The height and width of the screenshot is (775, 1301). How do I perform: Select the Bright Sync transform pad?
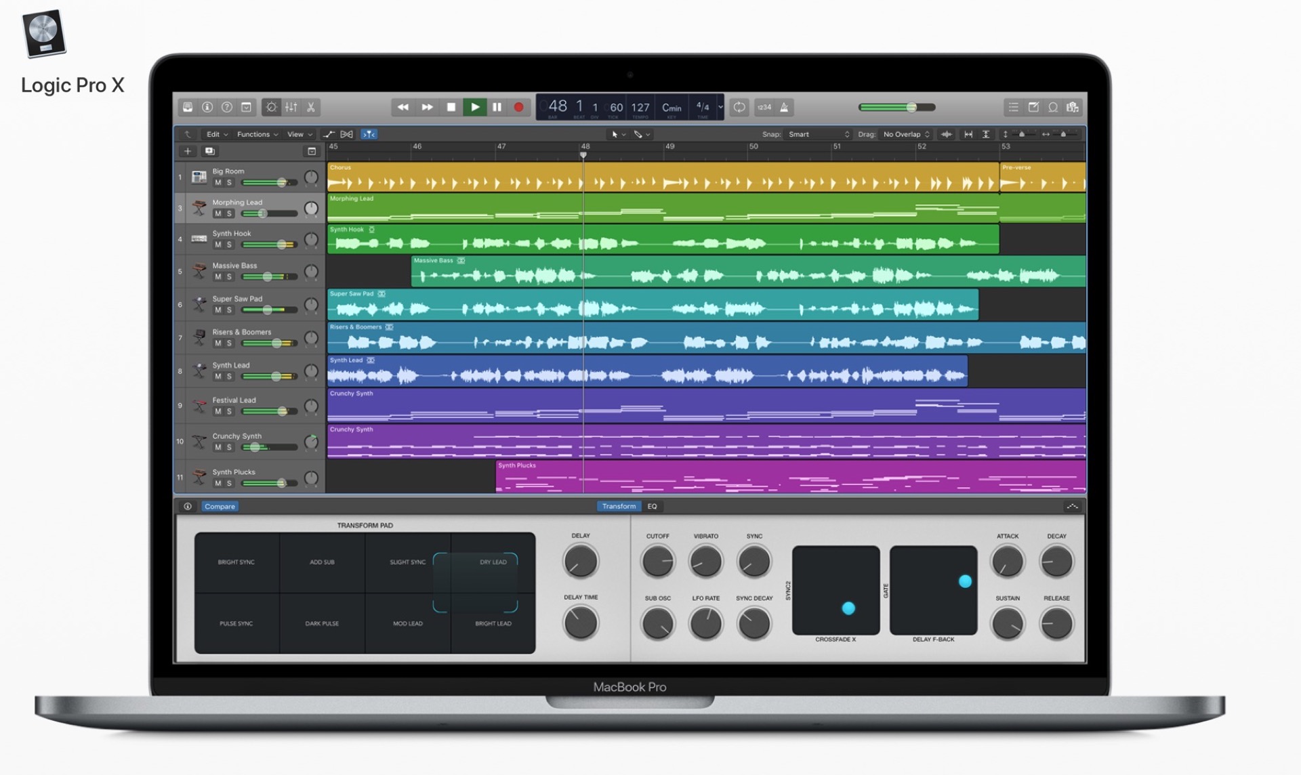236,562
